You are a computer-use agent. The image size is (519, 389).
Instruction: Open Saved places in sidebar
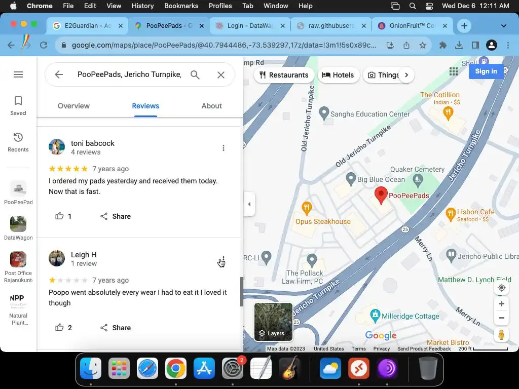point(18,106)
